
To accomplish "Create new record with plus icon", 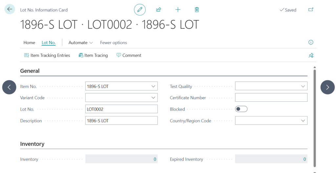I will 178,10.
